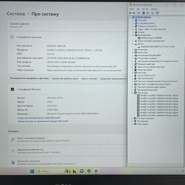This screenshot has height=185, width=185.
Task: Click the Мережеві адаптери network icon
Action: pyautogui.click(x=136, y=64)
